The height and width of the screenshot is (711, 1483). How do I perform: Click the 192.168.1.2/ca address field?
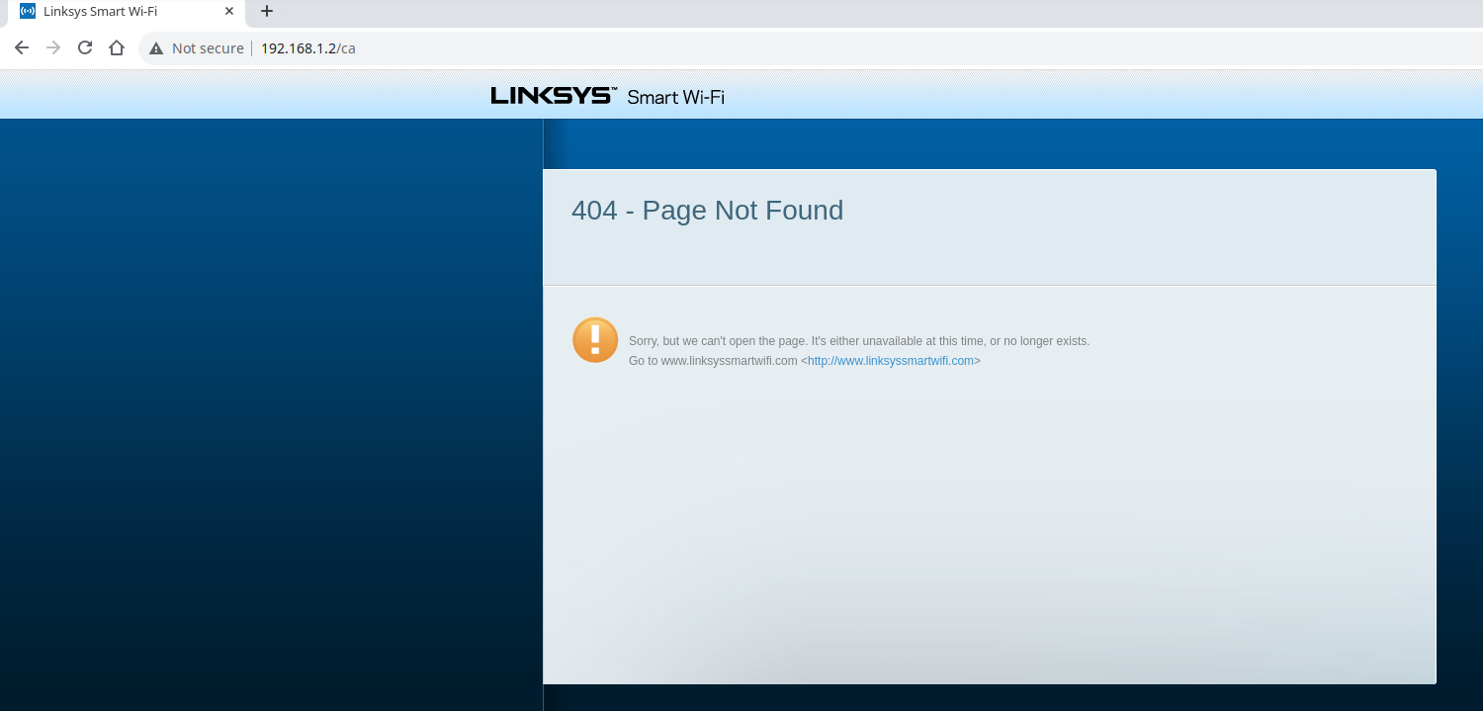pos(307,48)
